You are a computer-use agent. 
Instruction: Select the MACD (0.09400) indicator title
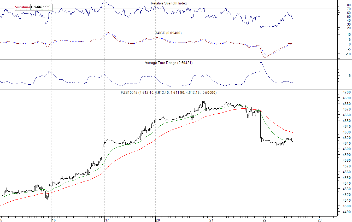(169, 33)
